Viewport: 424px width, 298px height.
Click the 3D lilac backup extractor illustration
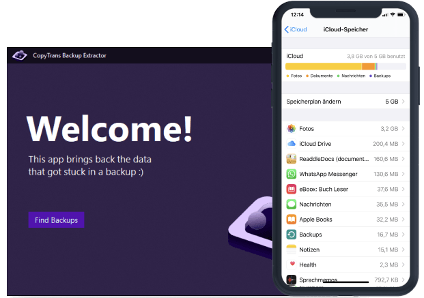click(250, 226)
